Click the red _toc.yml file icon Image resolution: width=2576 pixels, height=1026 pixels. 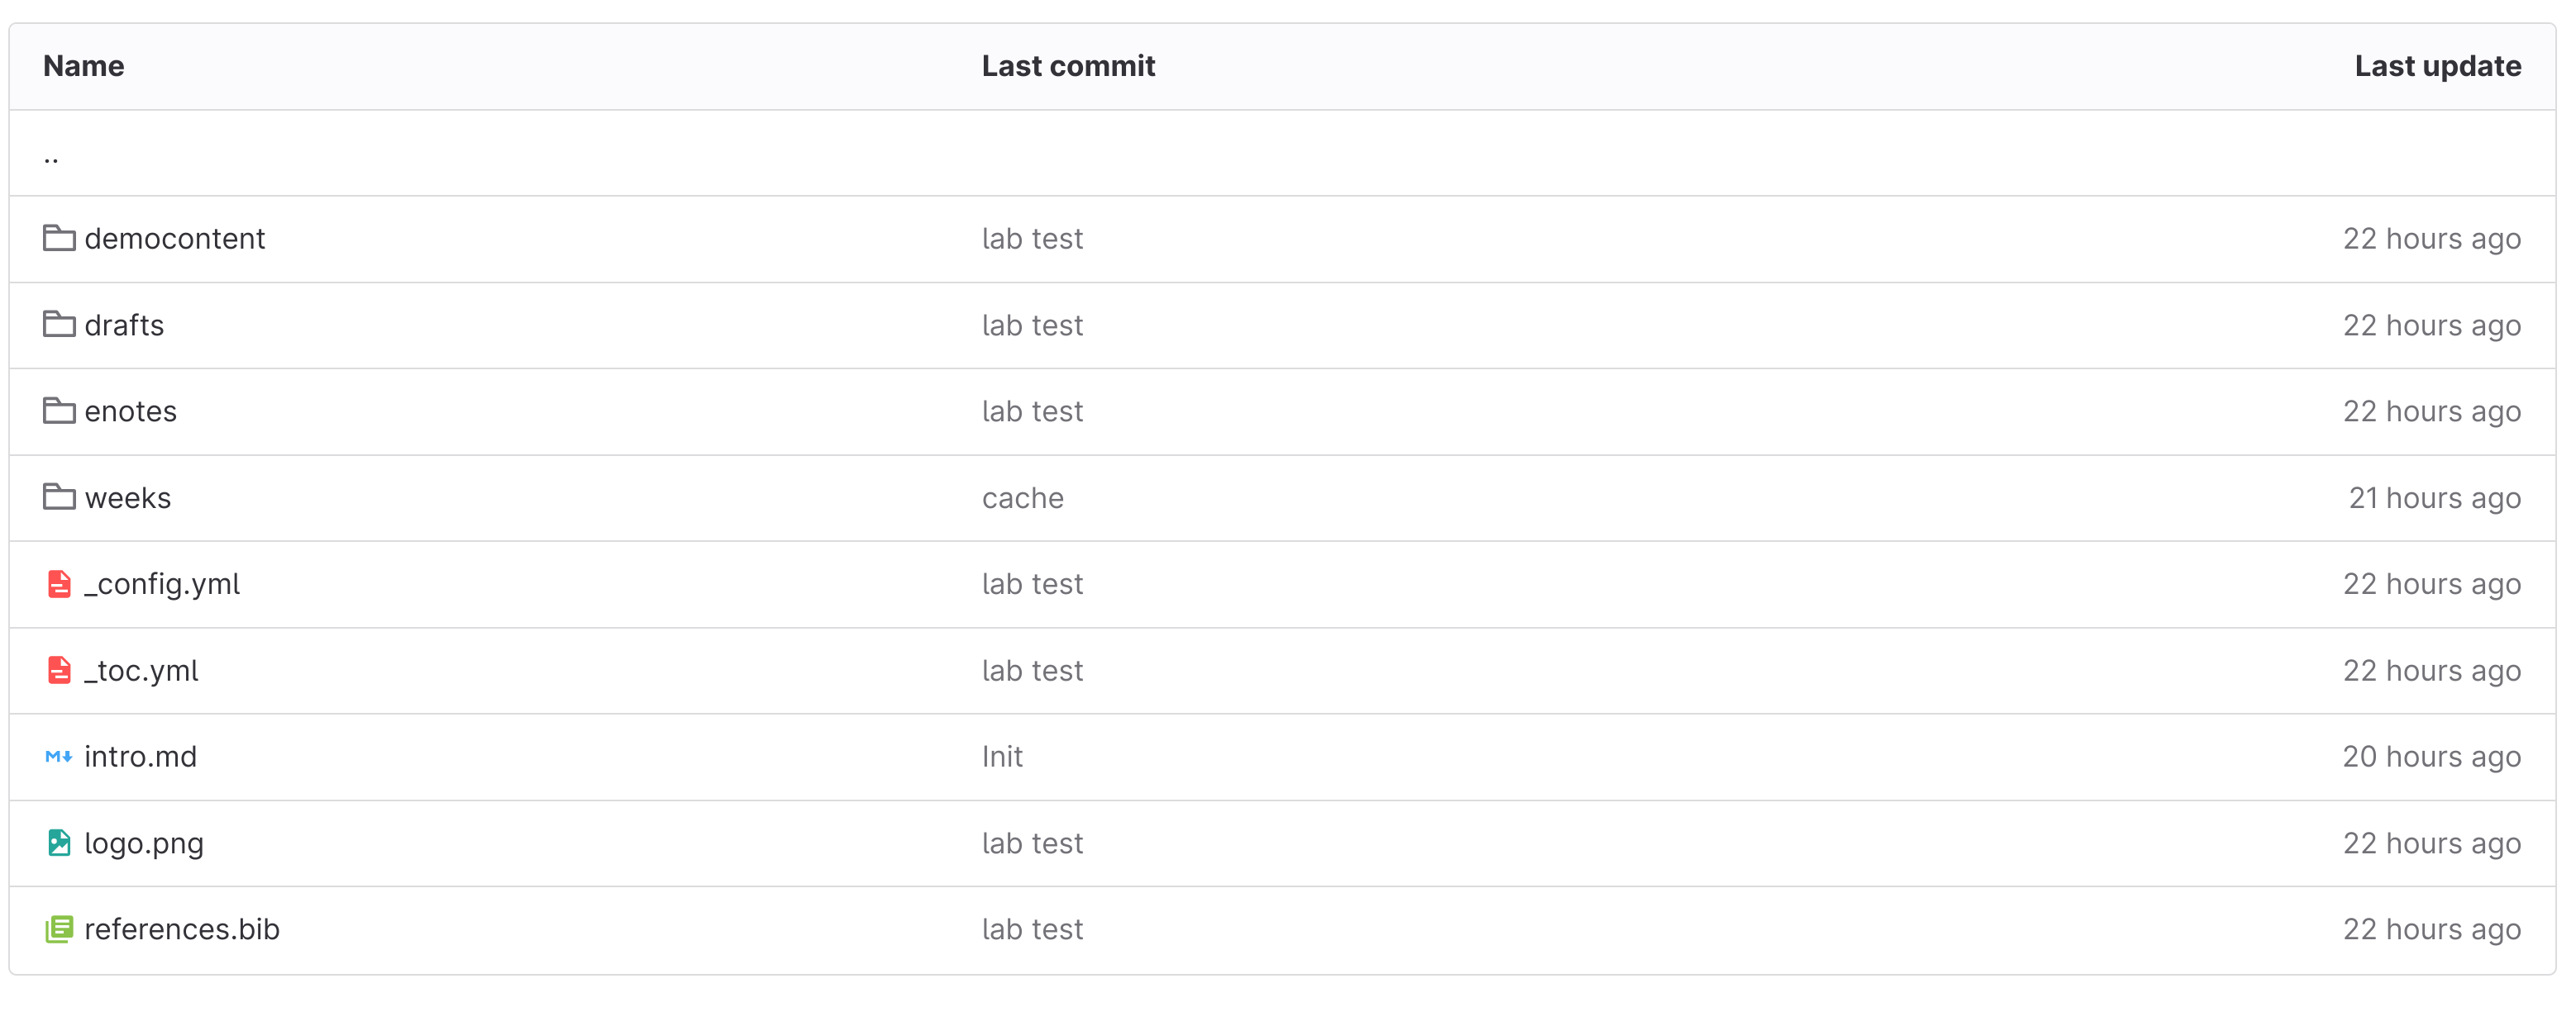pyautogui.click(x=59, y=669)
